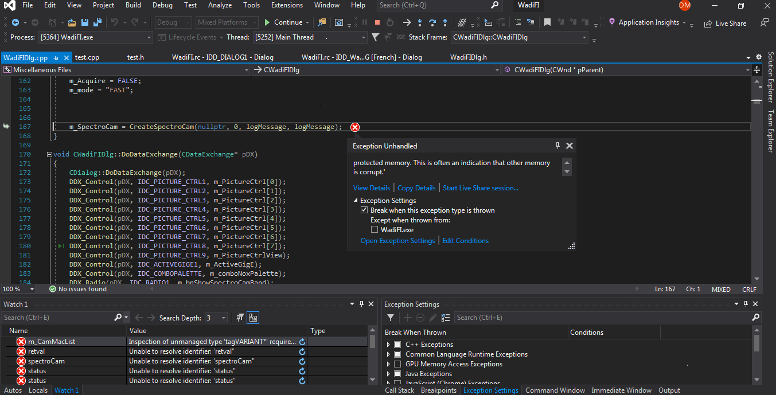
Task: Toggle GPU Memory Access Exceptions checkbox
Action: click(x=397, y=364)
